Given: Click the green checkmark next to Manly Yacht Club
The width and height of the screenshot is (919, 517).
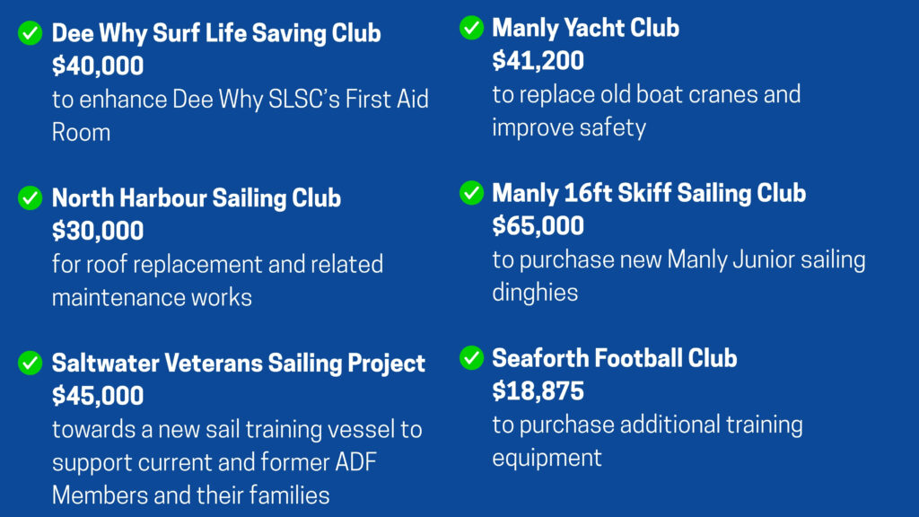Looking at the screenshot, I should pos(471,28).
